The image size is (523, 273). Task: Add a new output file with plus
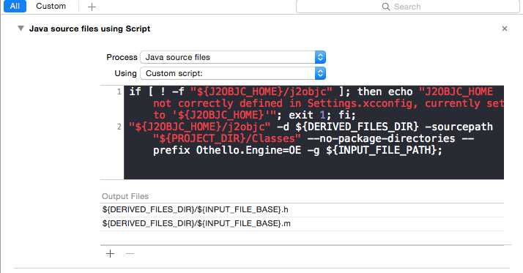[110, 254]
